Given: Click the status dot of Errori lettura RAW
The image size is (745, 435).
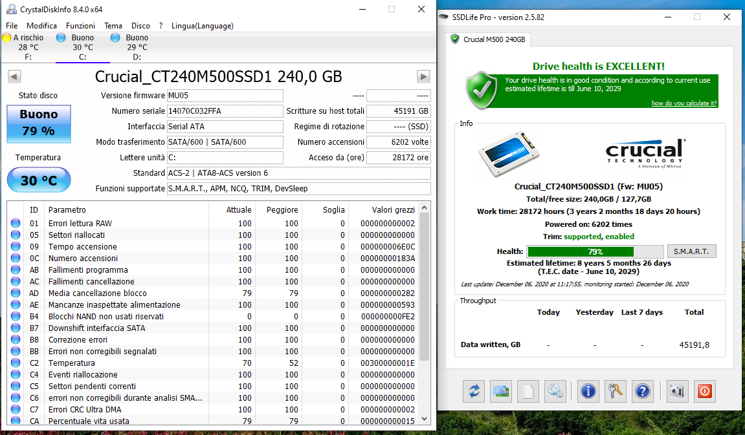Looking at the screenshot, I should (16, 223).
